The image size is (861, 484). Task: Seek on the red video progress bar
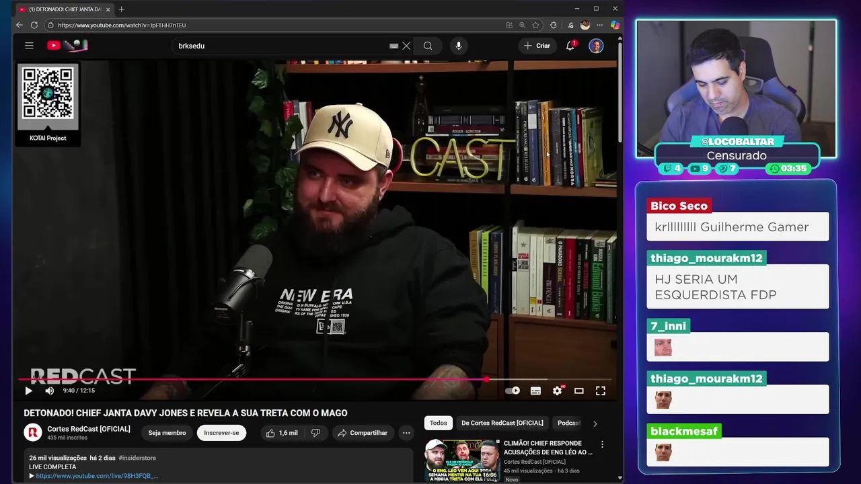[315, 379]
